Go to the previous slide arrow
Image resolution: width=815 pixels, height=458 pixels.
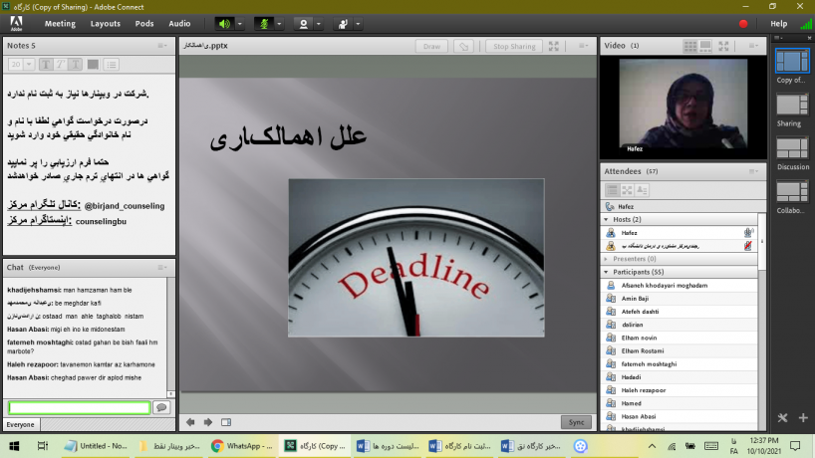click(x=190, y=422)
